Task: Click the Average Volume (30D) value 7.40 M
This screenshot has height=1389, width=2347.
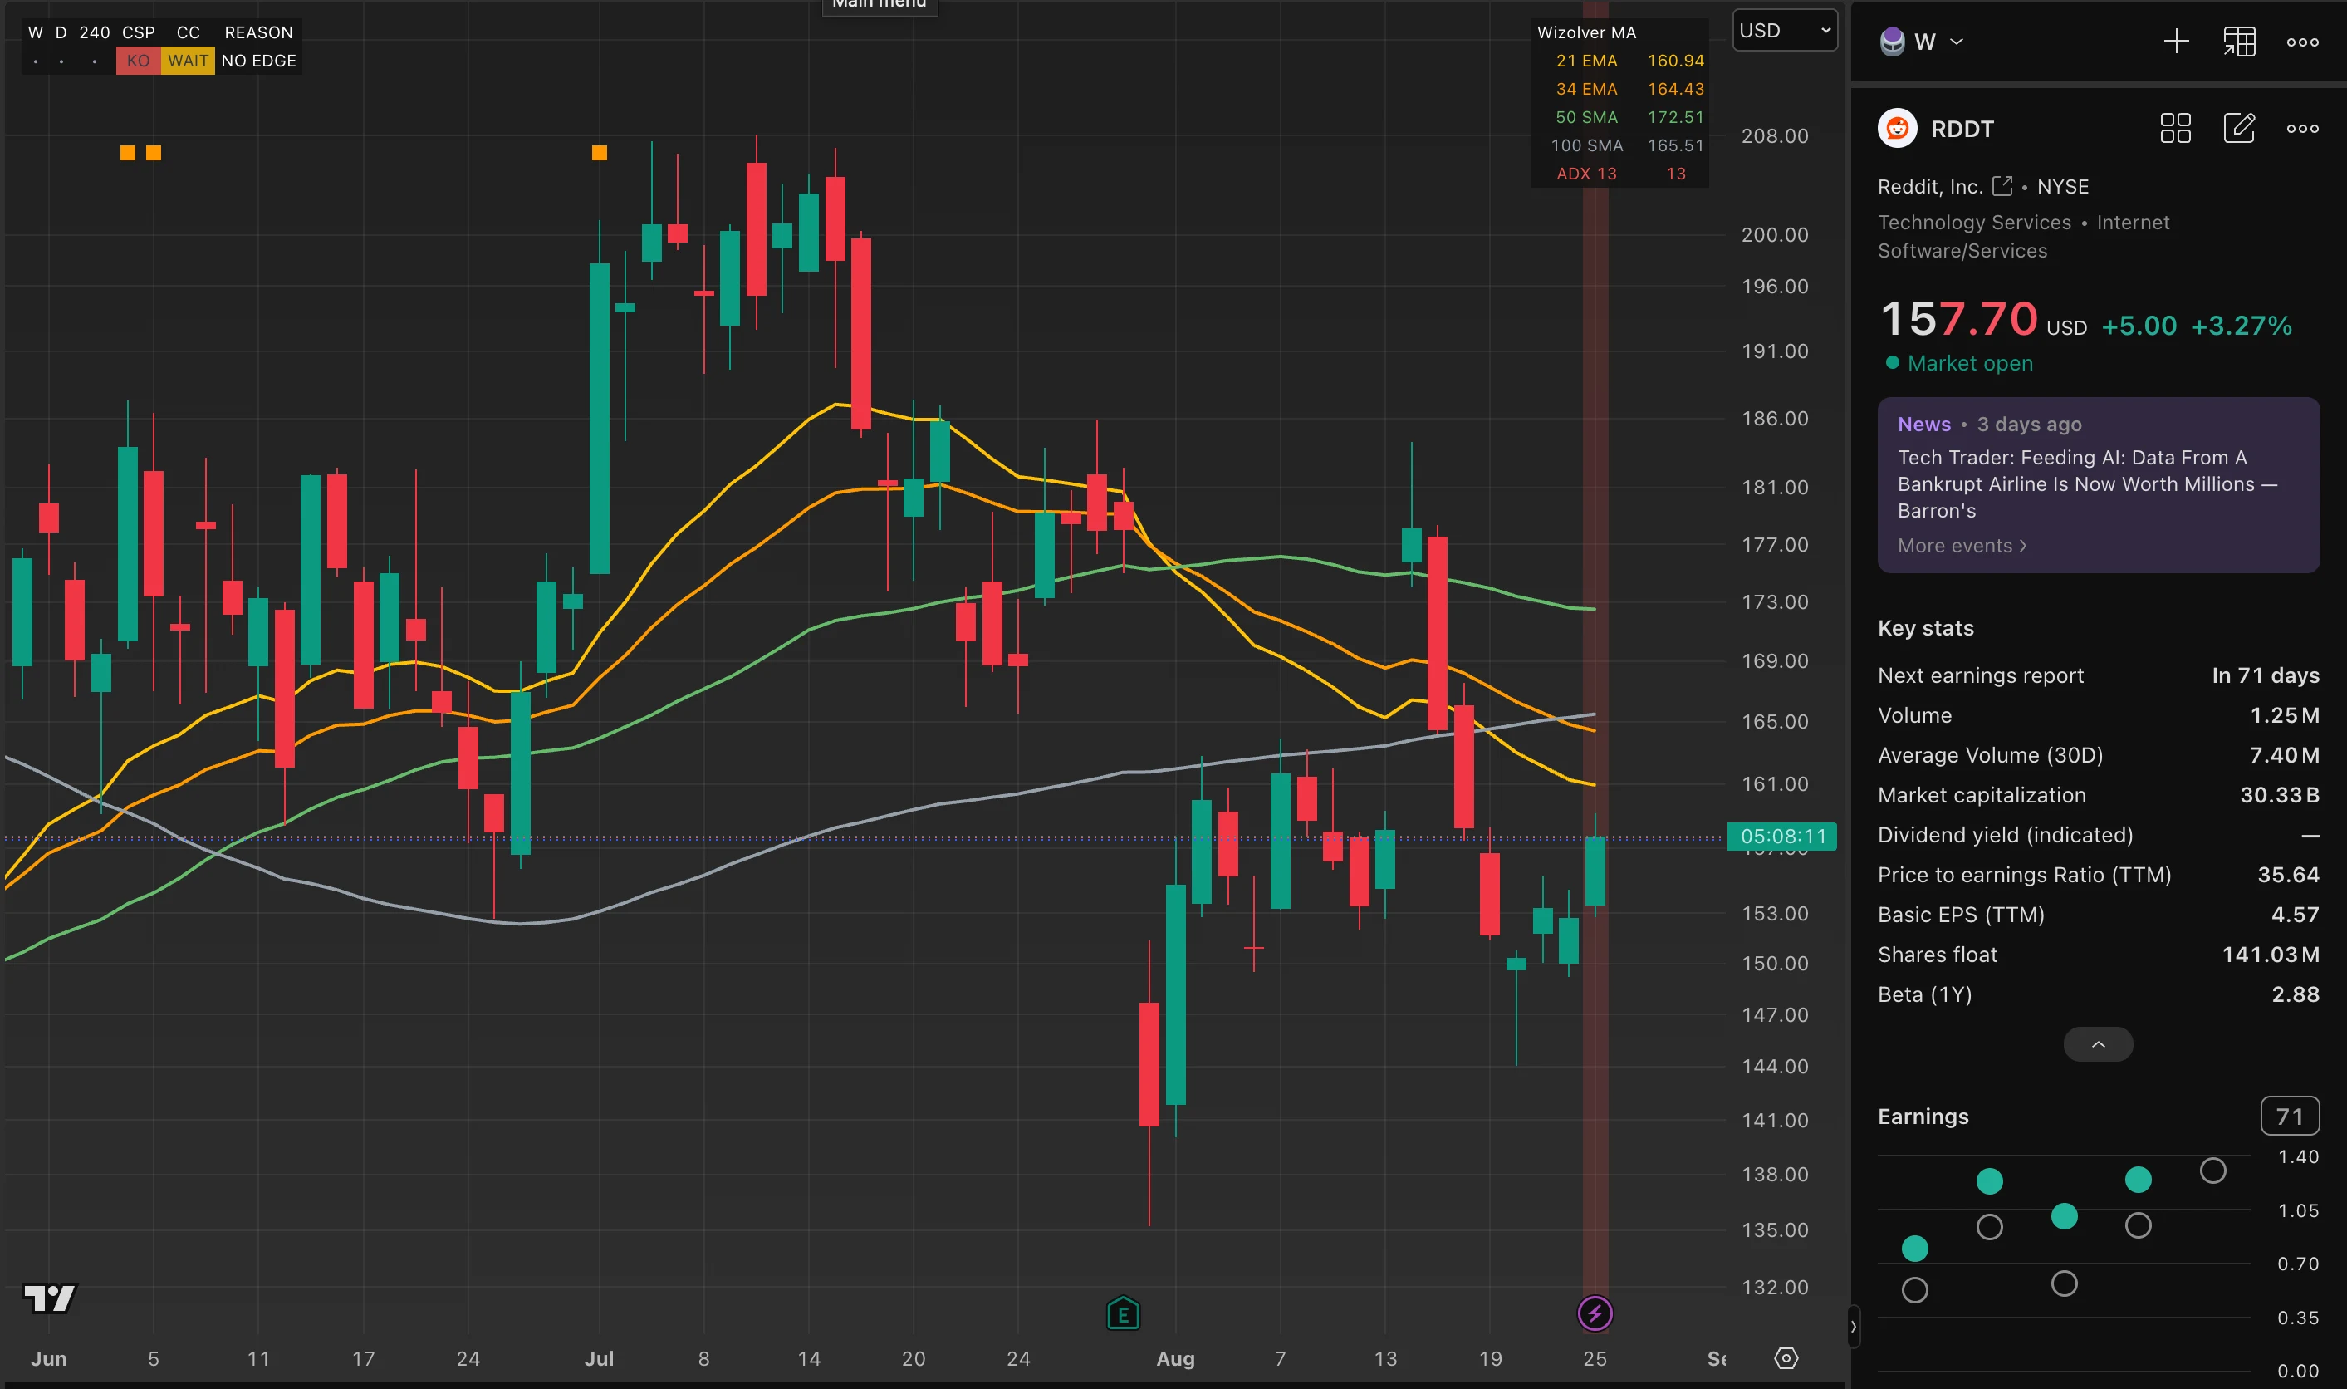Action: [x=2283, y=754]
